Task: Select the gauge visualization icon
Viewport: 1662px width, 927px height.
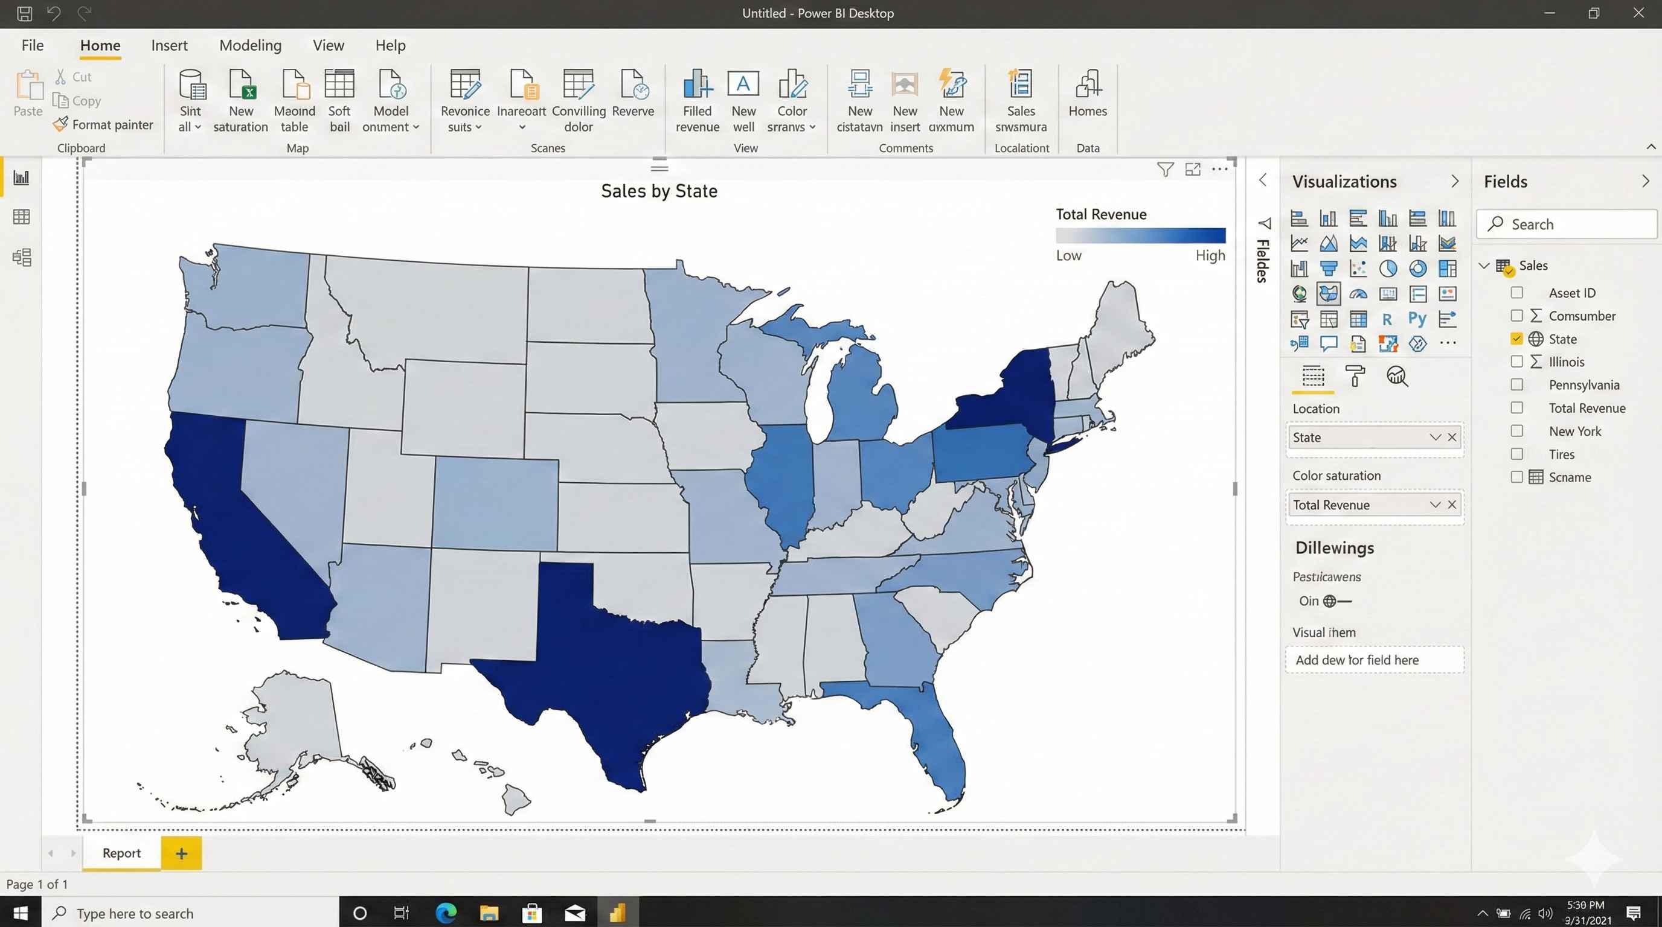Action: 1359,293
